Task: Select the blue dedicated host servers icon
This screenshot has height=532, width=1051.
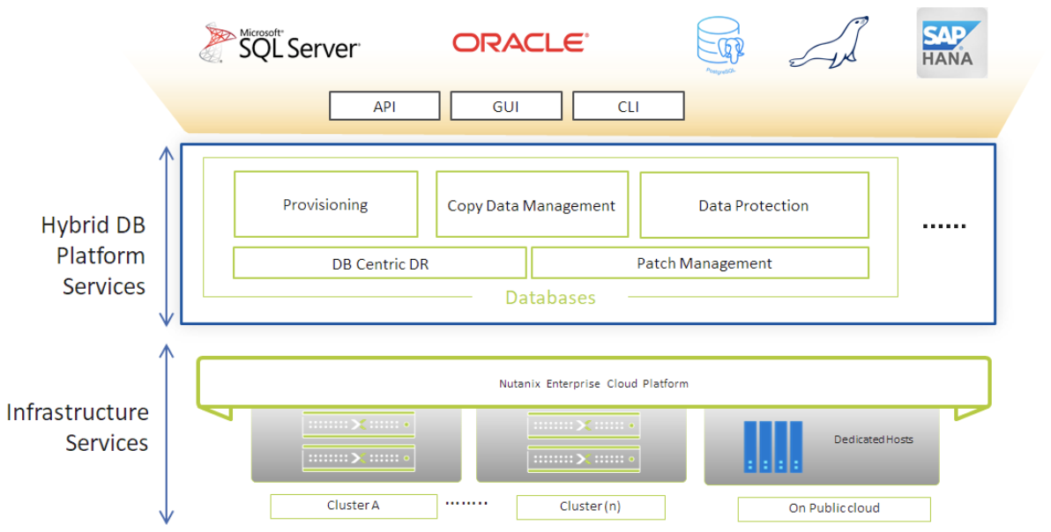Action: click(773, 447)
